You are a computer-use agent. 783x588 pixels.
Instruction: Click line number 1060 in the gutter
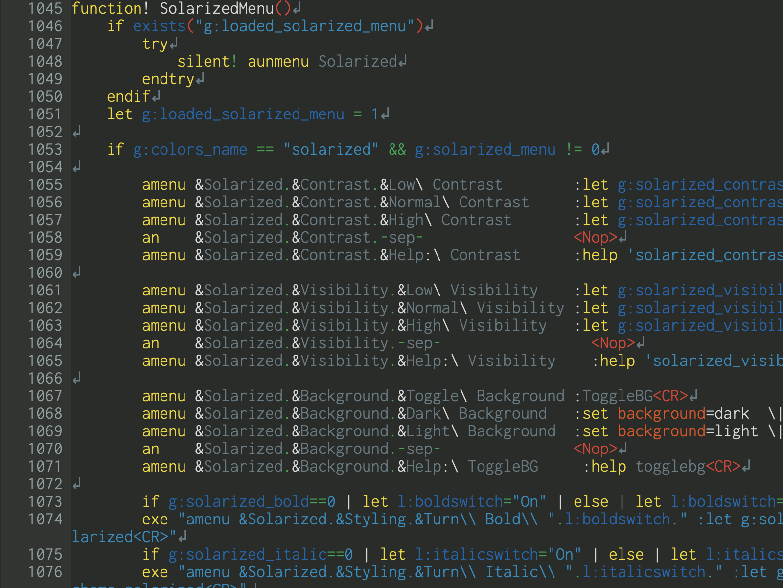coord(45,272)
